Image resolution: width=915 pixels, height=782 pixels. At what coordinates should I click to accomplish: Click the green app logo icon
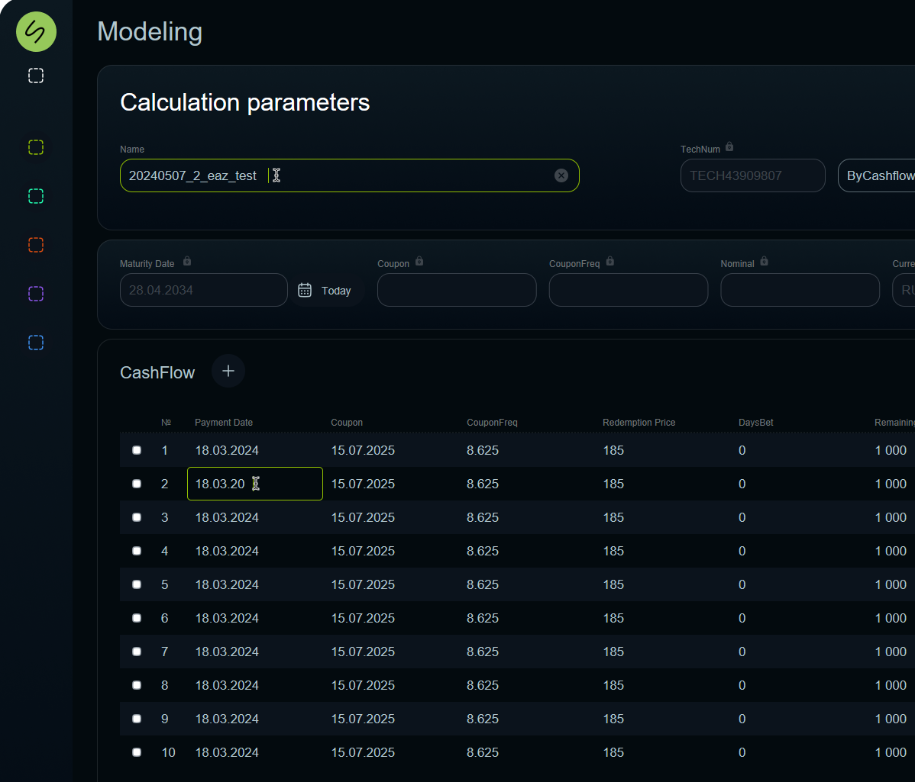[x=36, y=32]
